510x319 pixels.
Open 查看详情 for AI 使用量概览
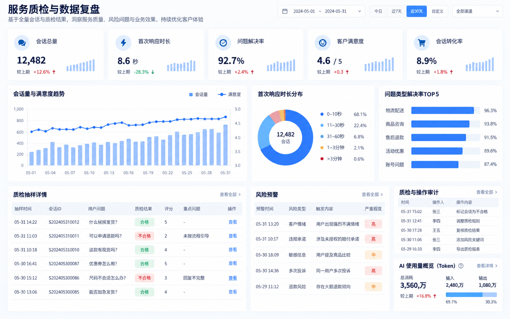coord(487,266)
